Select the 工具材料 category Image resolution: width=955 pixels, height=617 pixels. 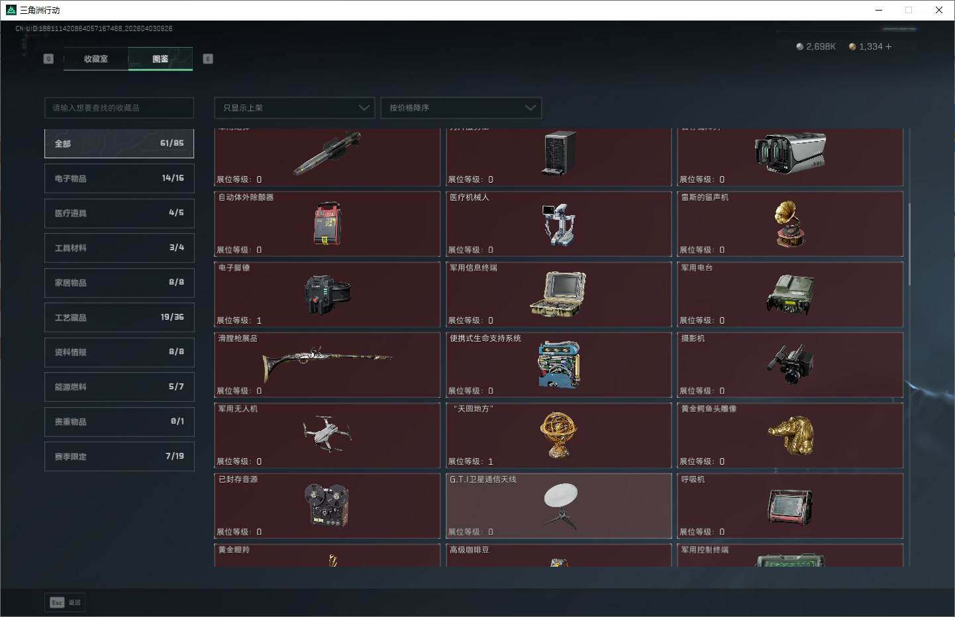[x=119, y=248]
